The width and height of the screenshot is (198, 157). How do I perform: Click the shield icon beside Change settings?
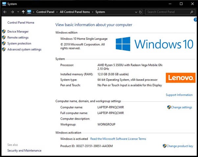169,107
